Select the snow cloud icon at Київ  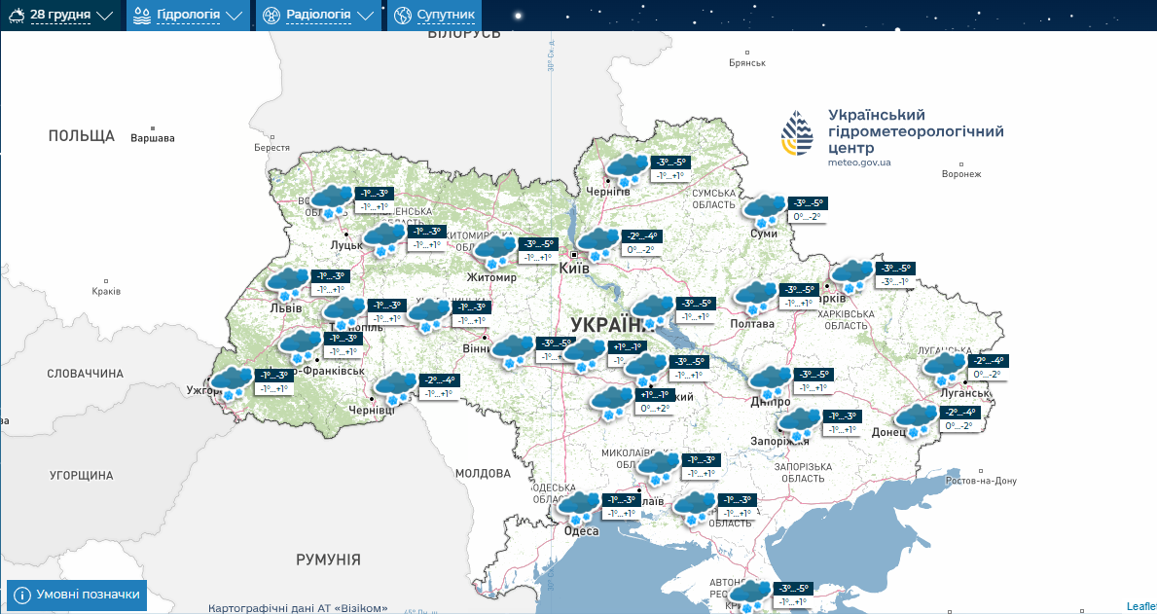[598, 242]
